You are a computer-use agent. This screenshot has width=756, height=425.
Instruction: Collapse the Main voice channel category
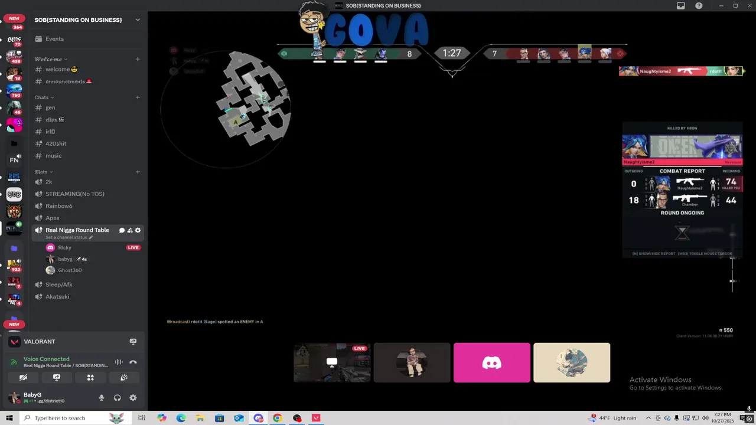pos(43,172)
